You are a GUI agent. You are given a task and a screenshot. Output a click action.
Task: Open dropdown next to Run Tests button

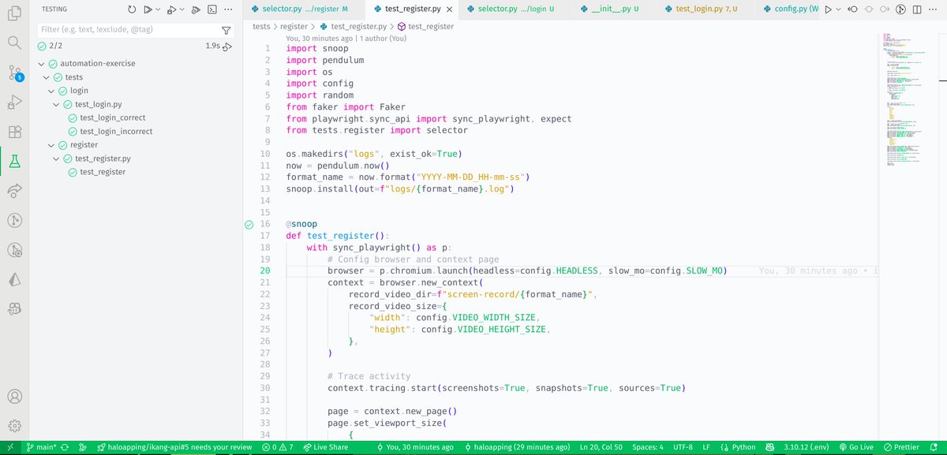159,9
